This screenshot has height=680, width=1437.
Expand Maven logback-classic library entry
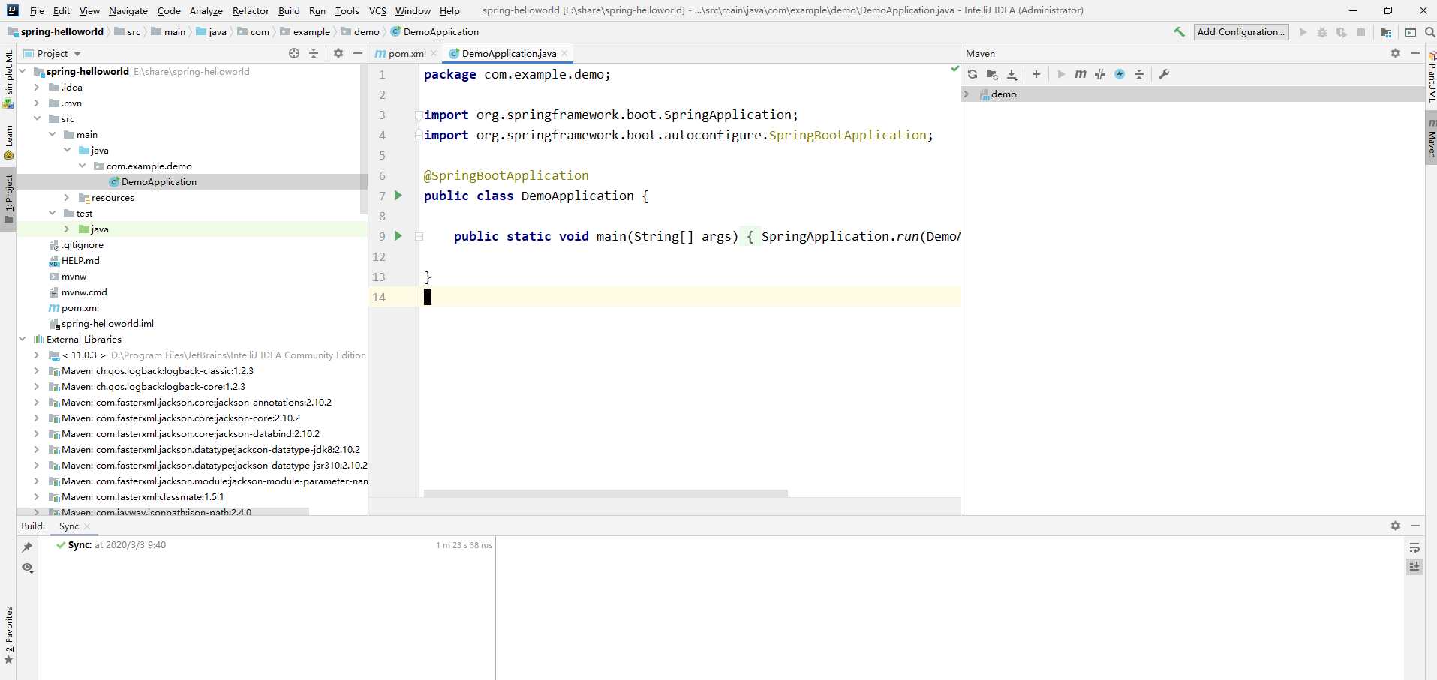pyautogui.click(x=36, y=371)
